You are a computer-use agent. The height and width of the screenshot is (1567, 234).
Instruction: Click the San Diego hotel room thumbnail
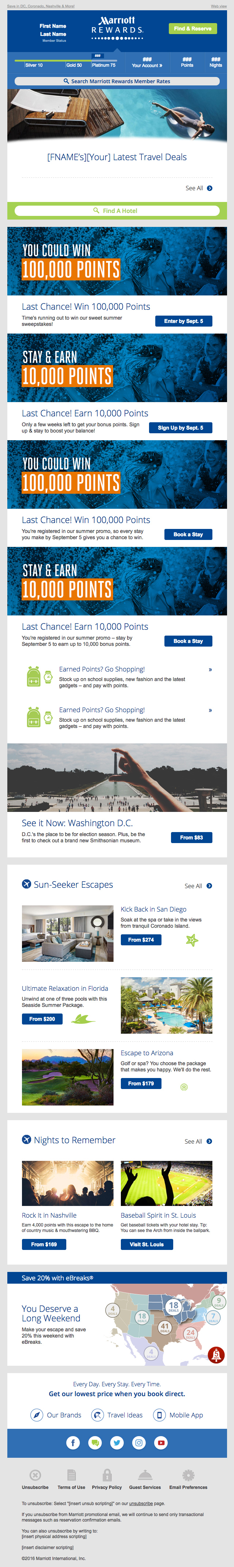coord(67,933)
